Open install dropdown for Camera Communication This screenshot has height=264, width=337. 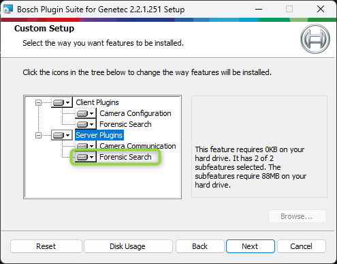pos(86,146)
